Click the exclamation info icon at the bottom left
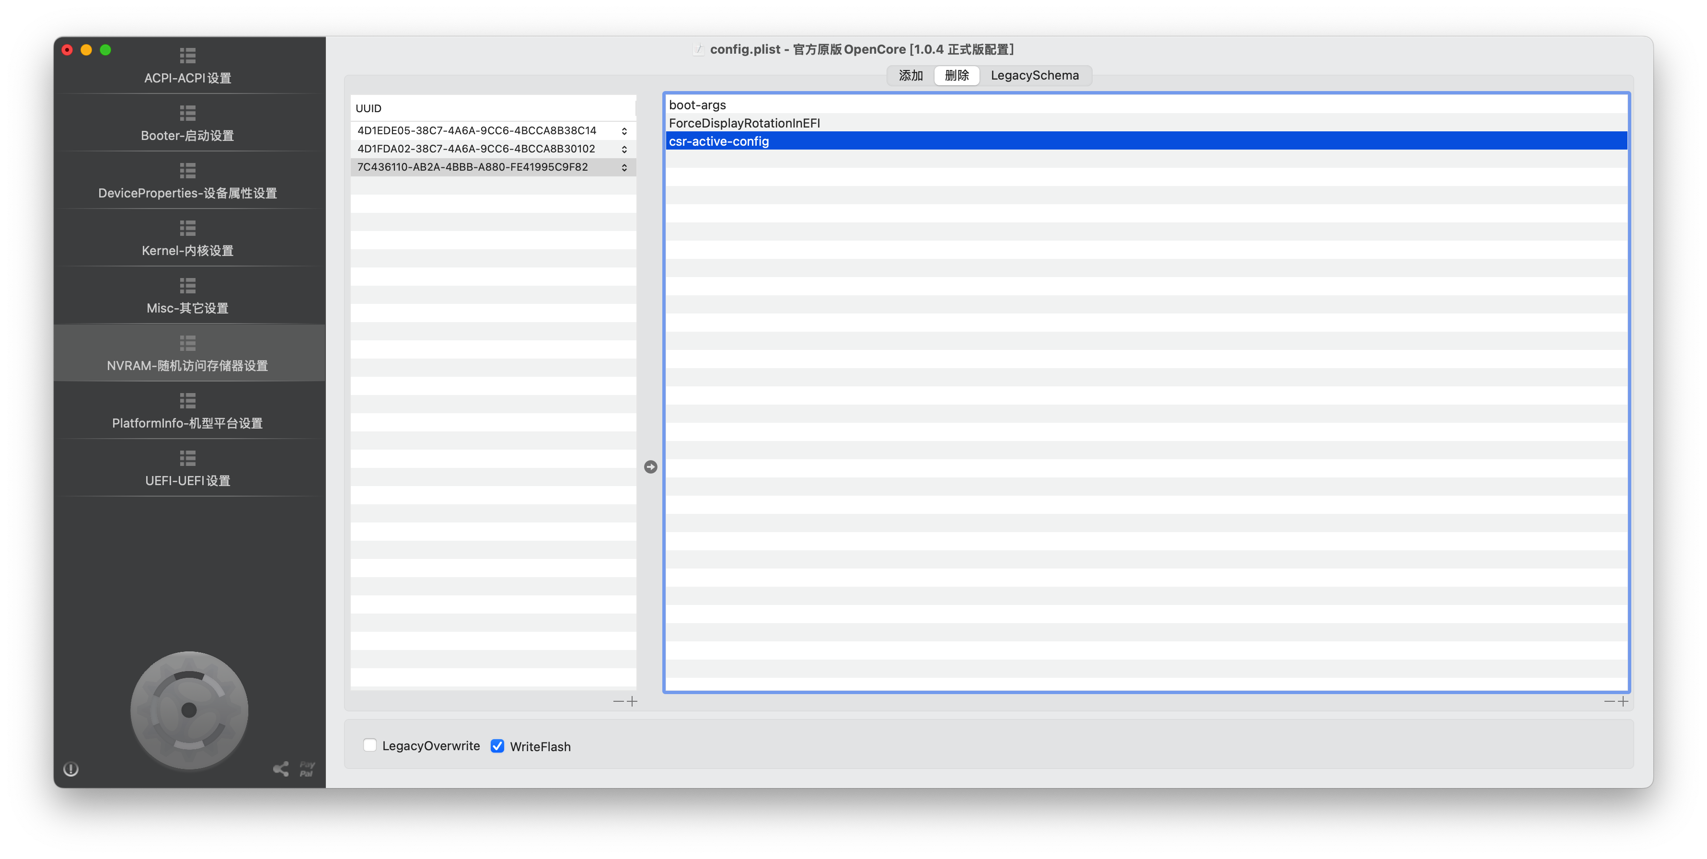The width and height of the screenshot is (1707, 859). [71, 769]
